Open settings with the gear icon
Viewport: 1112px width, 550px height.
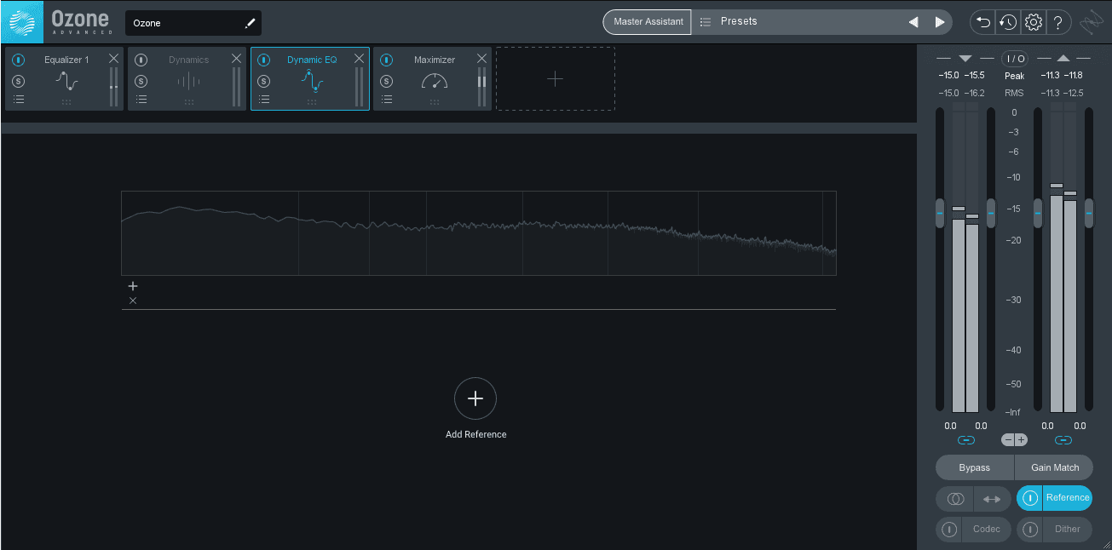pyautogui.click(x=1034, y=22)
